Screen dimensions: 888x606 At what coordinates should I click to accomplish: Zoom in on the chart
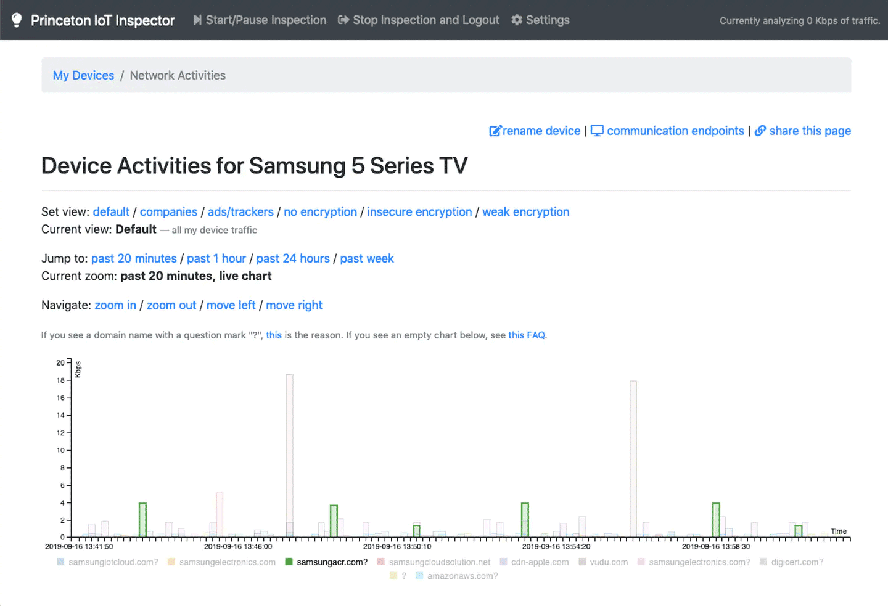click(x=115, y=305)
